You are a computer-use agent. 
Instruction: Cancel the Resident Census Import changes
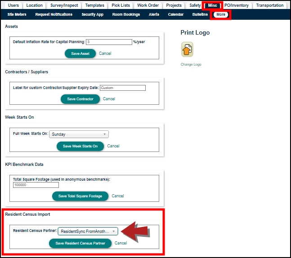point(121,243)
